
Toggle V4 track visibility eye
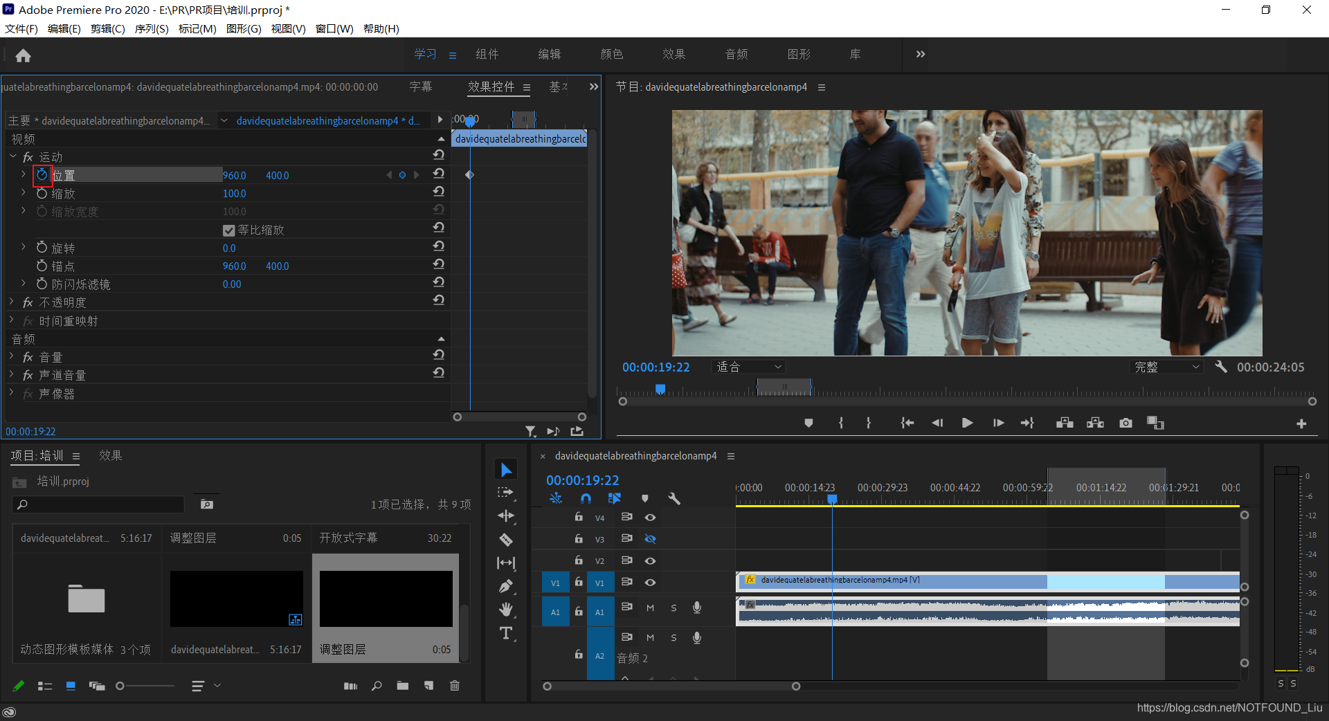tap(650, 517)
